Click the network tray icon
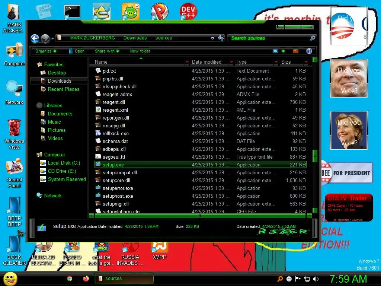This screenshot has height=286, width=381. [x=307, y=279]
